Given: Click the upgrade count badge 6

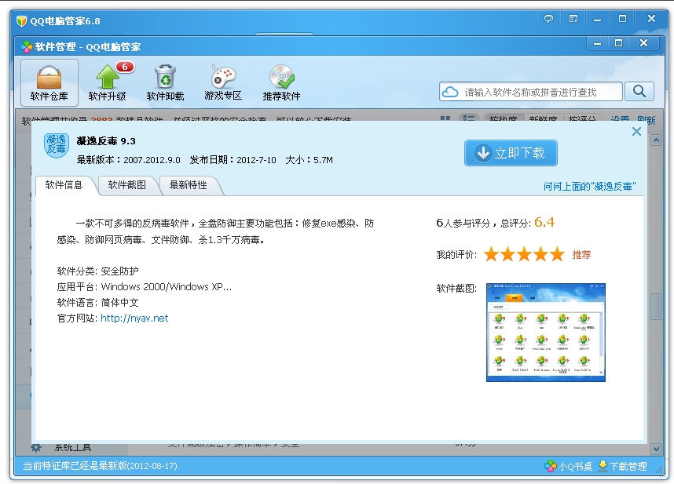Looking at the screenshot, I should (x=125, y=67).
